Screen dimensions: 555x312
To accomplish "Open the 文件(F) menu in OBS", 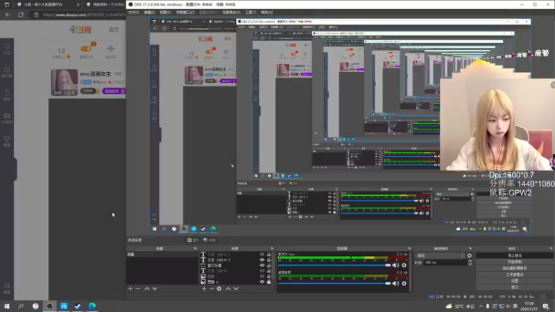I will click(134, 12).
